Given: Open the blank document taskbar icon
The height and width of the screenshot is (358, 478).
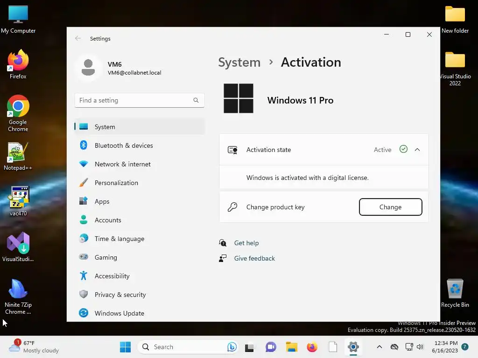Looking at the screenshot, I should [x=333, y=347].
